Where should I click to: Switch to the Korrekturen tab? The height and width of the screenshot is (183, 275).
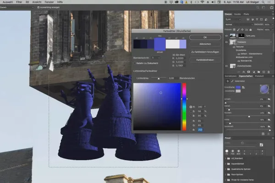point(231,76)
